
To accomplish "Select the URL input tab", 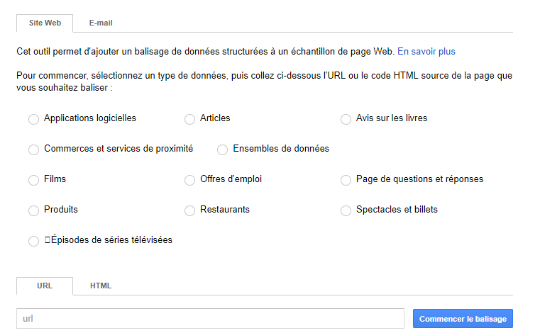I will point(44,286).
